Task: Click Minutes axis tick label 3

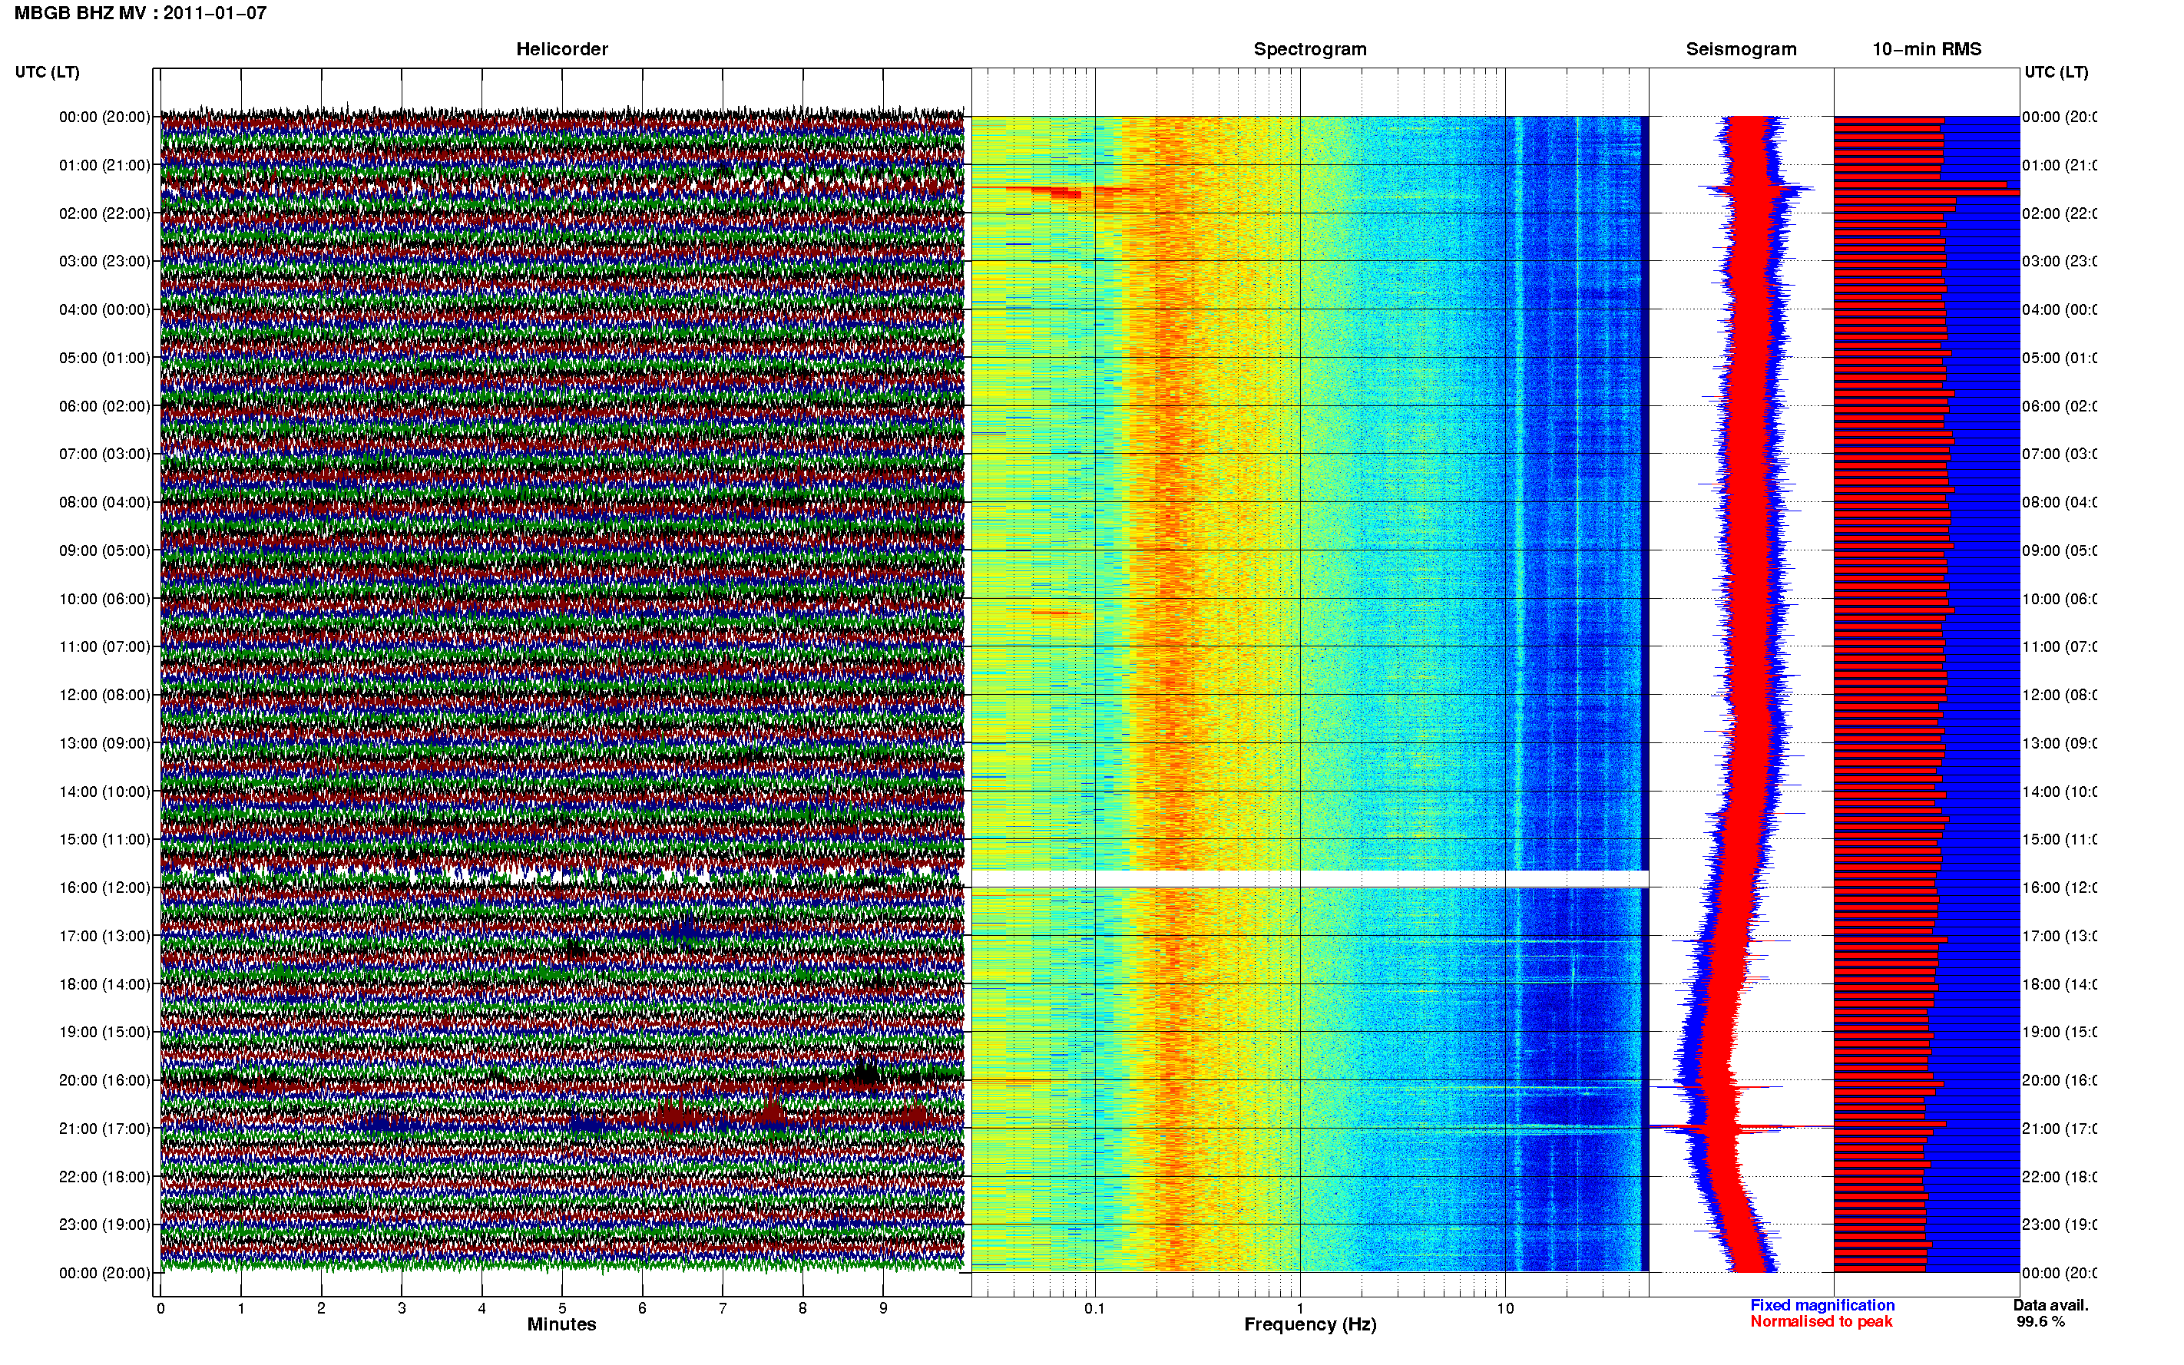Action: coord(402,1308)
